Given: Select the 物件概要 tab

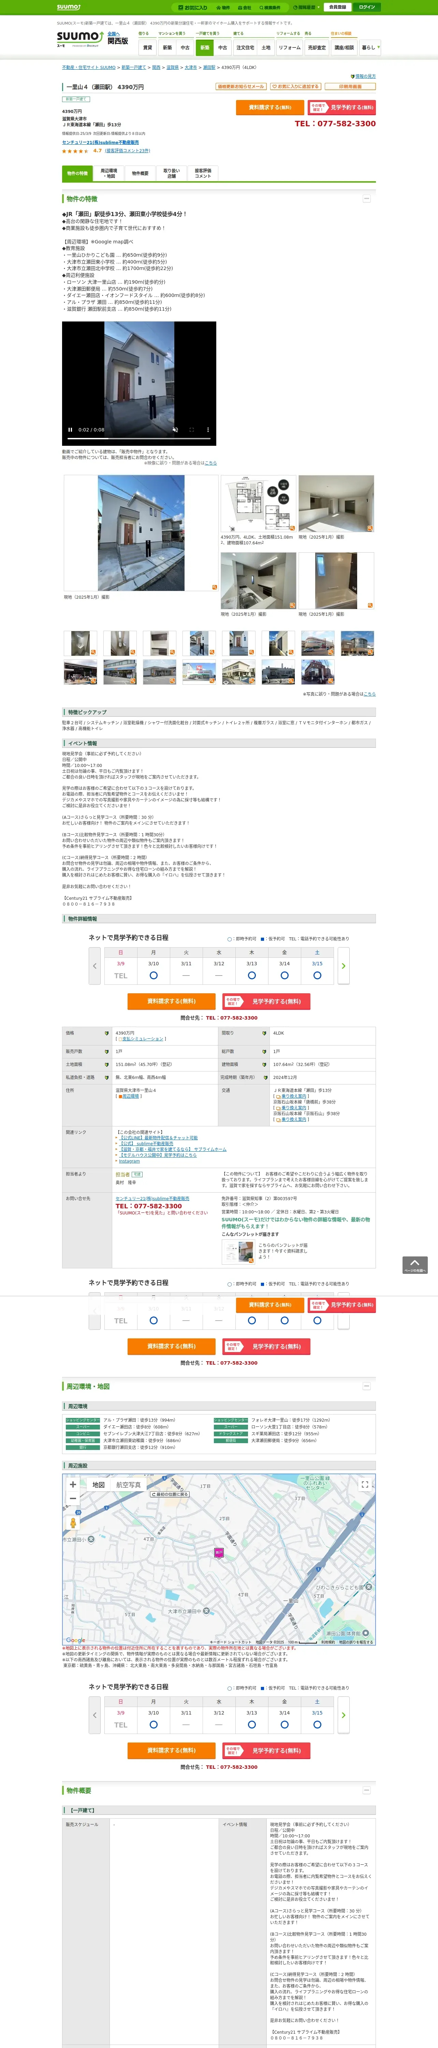Looking at the screenshot, I should (x=140, y=173).
